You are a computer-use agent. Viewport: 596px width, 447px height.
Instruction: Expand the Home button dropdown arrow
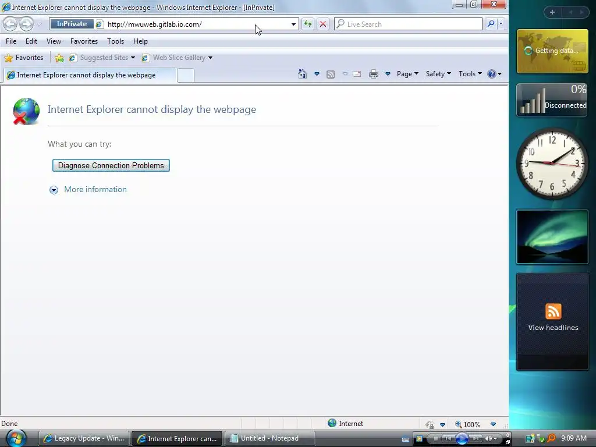(317, 74)
